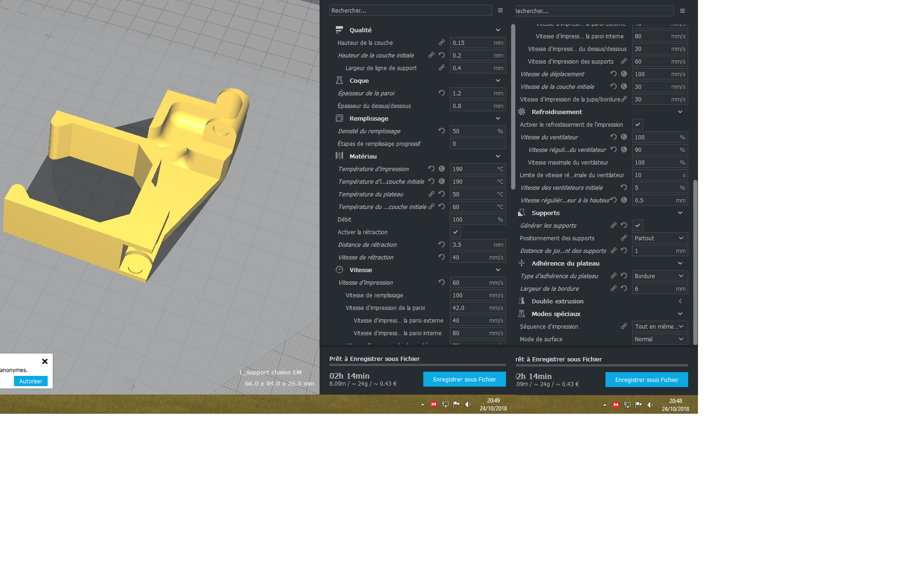Open the Type d'adhérence dropdown showing Bordure
897x561 pixels.
[660, 276]
